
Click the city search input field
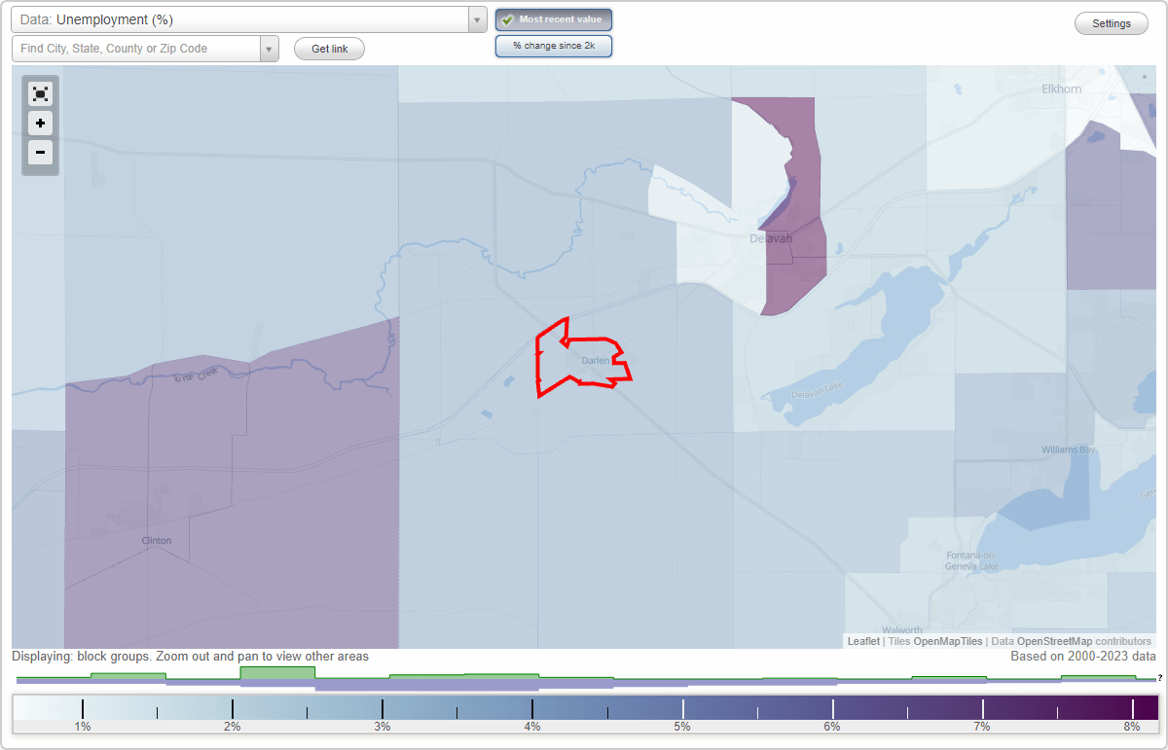tap(136, 48)
